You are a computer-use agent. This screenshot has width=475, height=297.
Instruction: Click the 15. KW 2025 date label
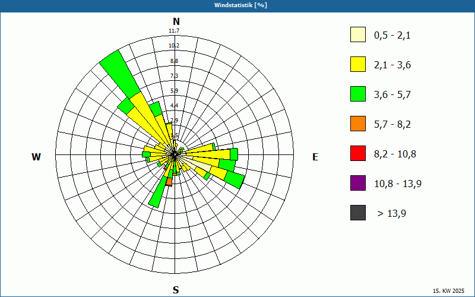[x=448, y=290]
